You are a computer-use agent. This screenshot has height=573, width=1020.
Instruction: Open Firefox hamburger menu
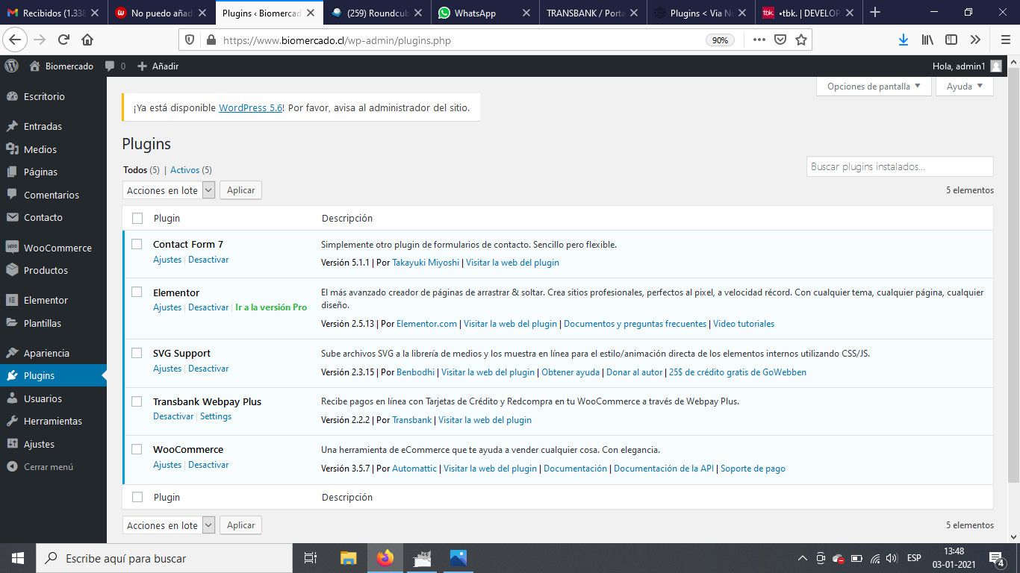(x=1005, y=40)
